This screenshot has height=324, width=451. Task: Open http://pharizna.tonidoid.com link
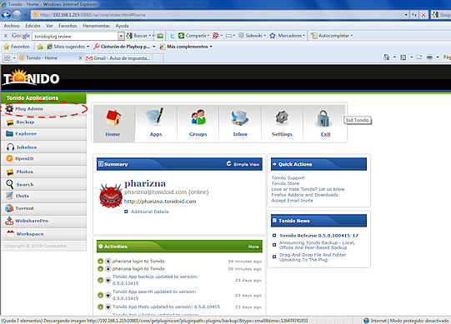click(x=160, y=202)
